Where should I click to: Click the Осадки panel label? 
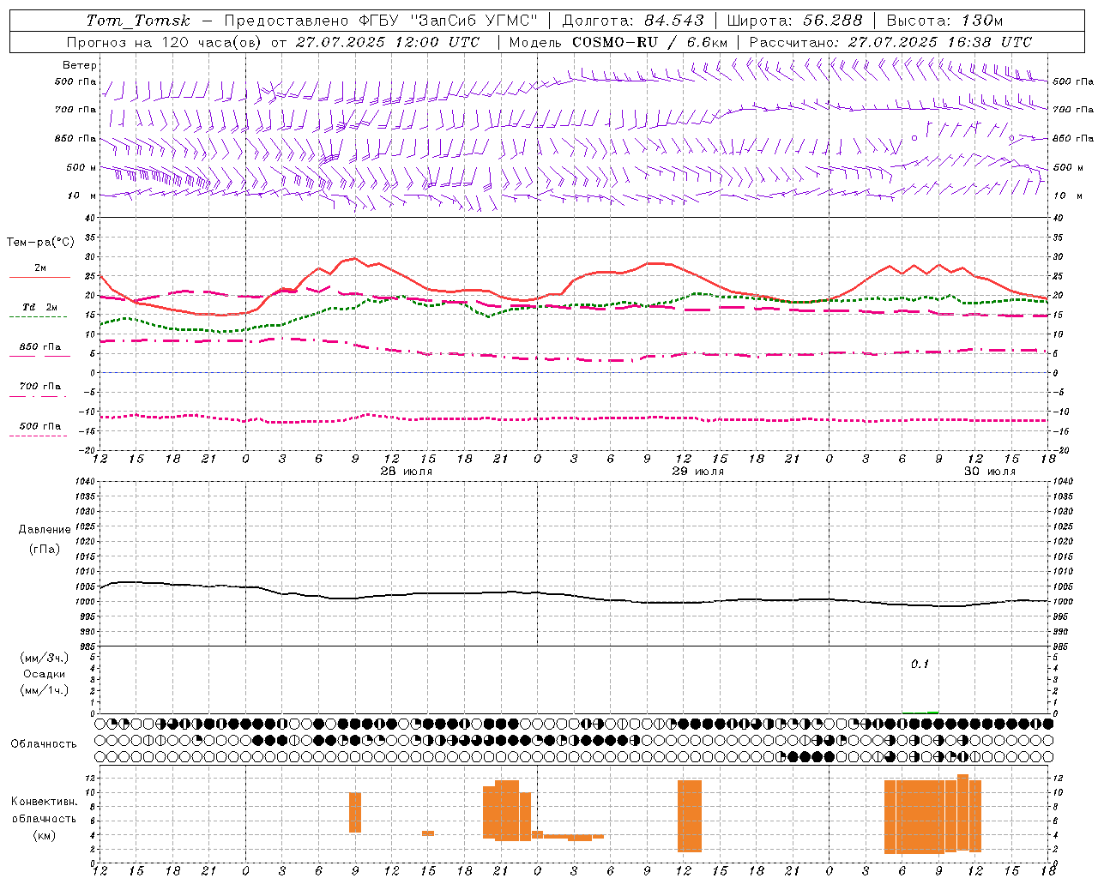45,674
